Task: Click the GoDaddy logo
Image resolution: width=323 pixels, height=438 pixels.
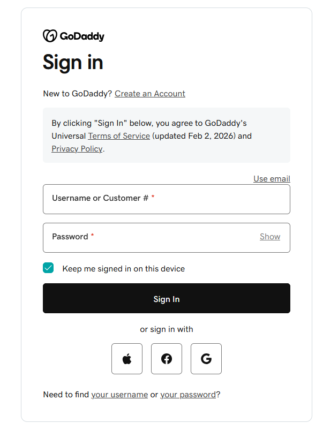Action: tap(49, 35)
